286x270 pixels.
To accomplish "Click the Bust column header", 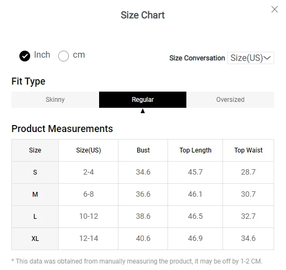I will coord(143,150).
